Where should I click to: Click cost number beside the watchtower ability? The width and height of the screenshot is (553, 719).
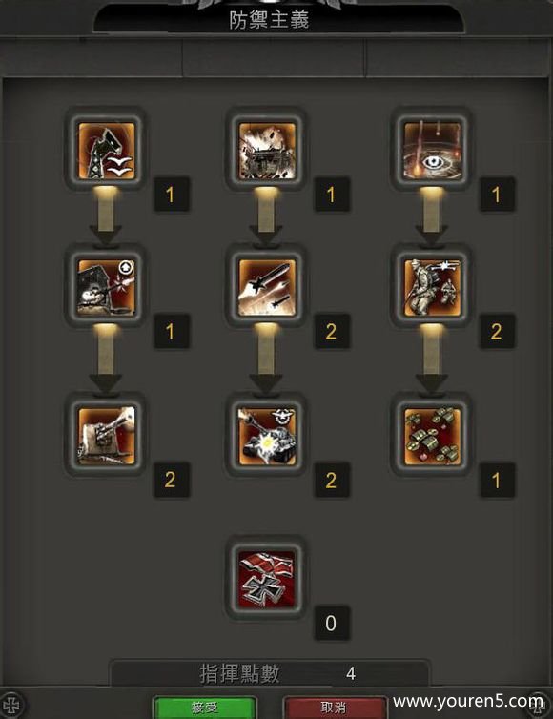[x=171, y=195]
